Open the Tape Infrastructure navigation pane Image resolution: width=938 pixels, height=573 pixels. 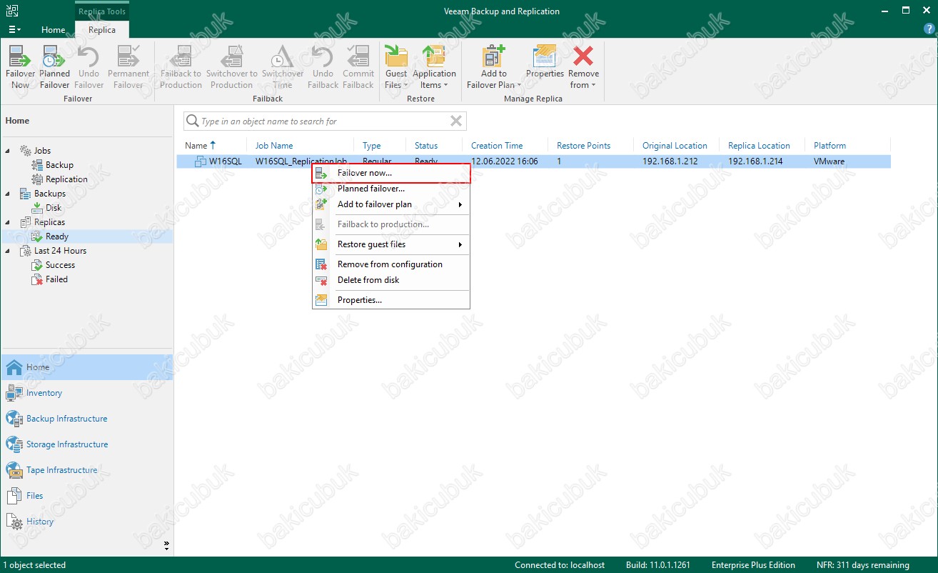(86, 470)
